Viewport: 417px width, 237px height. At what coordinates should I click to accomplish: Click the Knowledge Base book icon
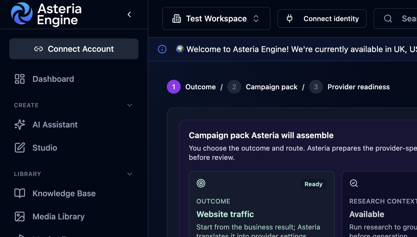[x=20, y=193]
